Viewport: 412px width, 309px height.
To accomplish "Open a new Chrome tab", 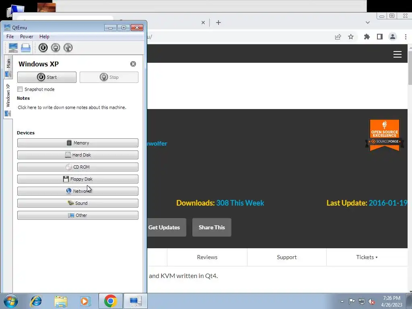I will [218, 23].
